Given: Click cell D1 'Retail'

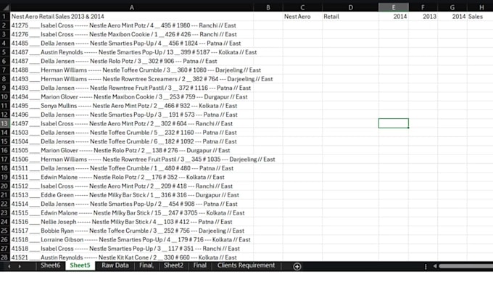Looking at the screenshot, I should tap(350, 17).
